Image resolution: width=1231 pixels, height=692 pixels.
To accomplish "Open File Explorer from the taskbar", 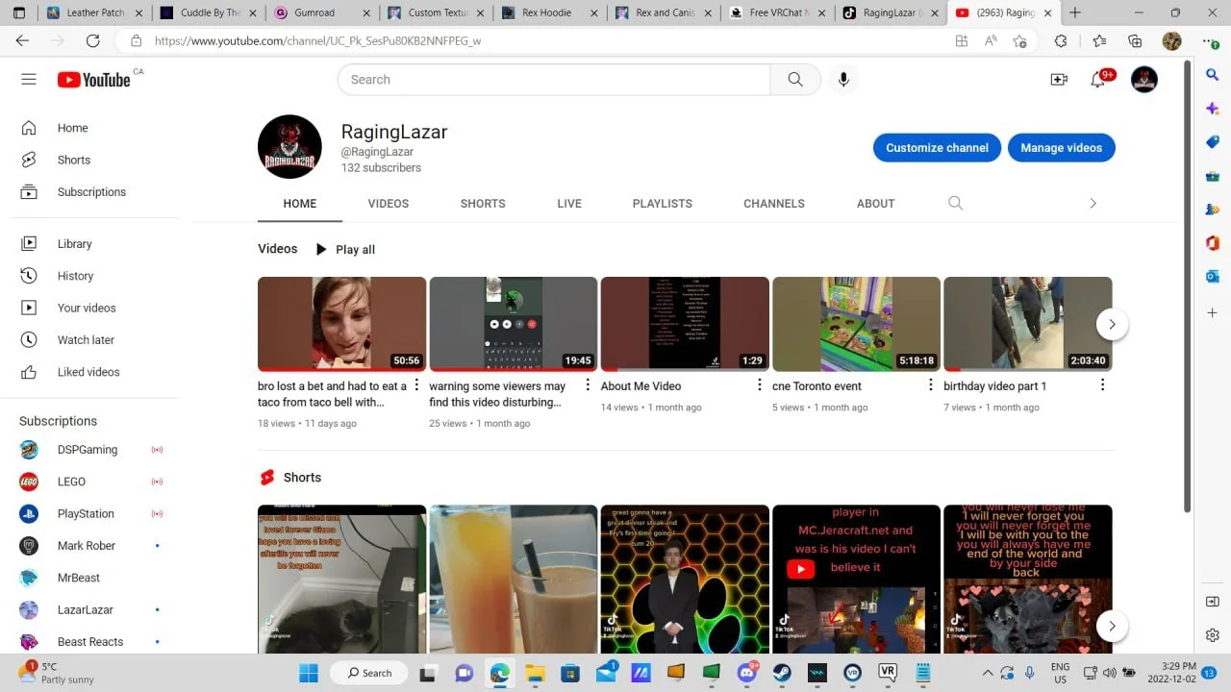I will [535, 673].
